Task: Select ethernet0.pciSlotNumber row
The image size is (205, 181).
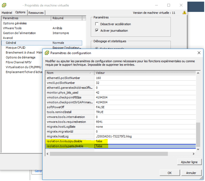Action: 121,78
